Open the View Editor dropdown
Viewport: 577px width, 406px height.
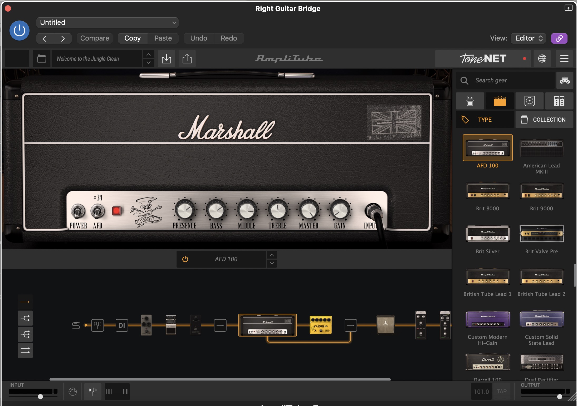529,38
